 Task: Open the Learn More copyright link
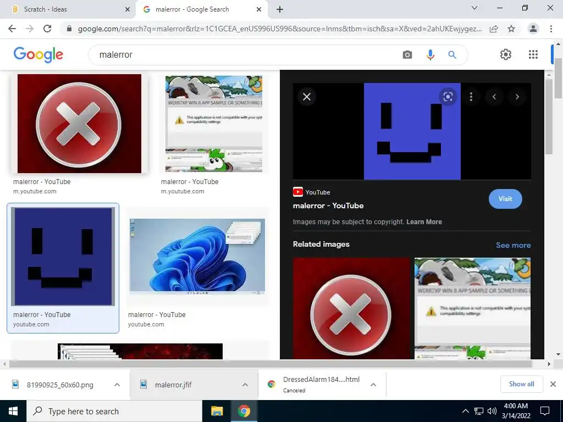tap(424, 222)
